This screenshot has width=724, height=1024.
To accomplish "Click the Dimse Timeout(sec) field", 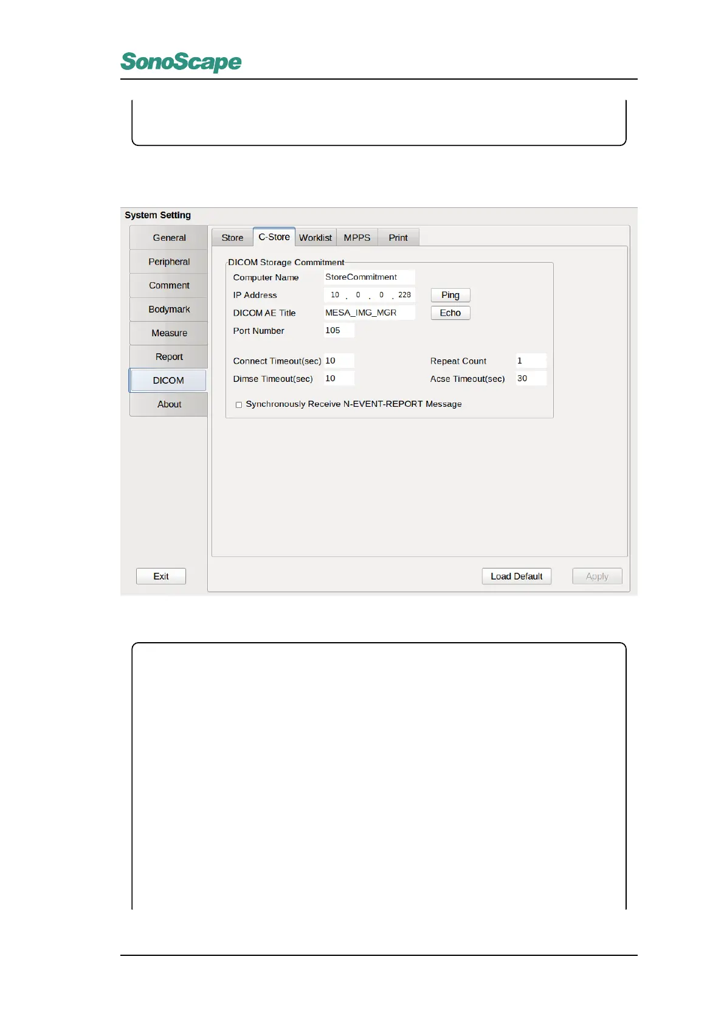I will click(x=339, y=378).
